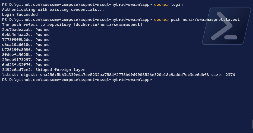The height and width of the screenshot is (133, 253).
Task: Click the layer ID 0ebb4e4aac2e
Action: pyautogui.click(x=17, y=35)
